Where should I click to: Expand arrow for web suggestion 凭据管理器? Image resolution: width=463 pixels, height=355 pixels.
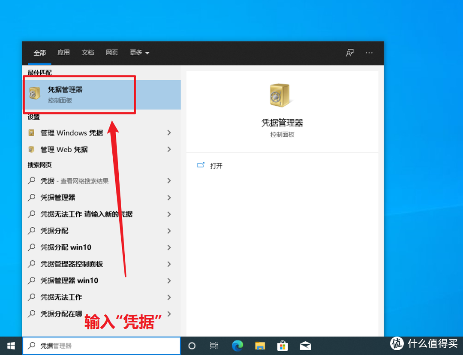tap(169, 197)
